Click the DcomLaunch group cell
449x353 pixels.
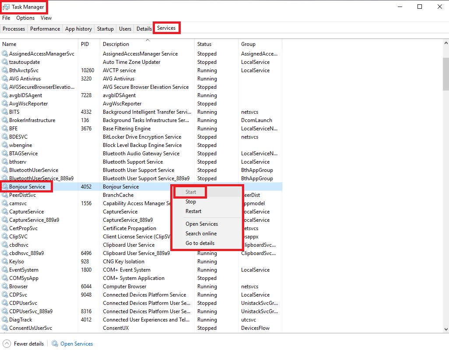tap(256, 120)
